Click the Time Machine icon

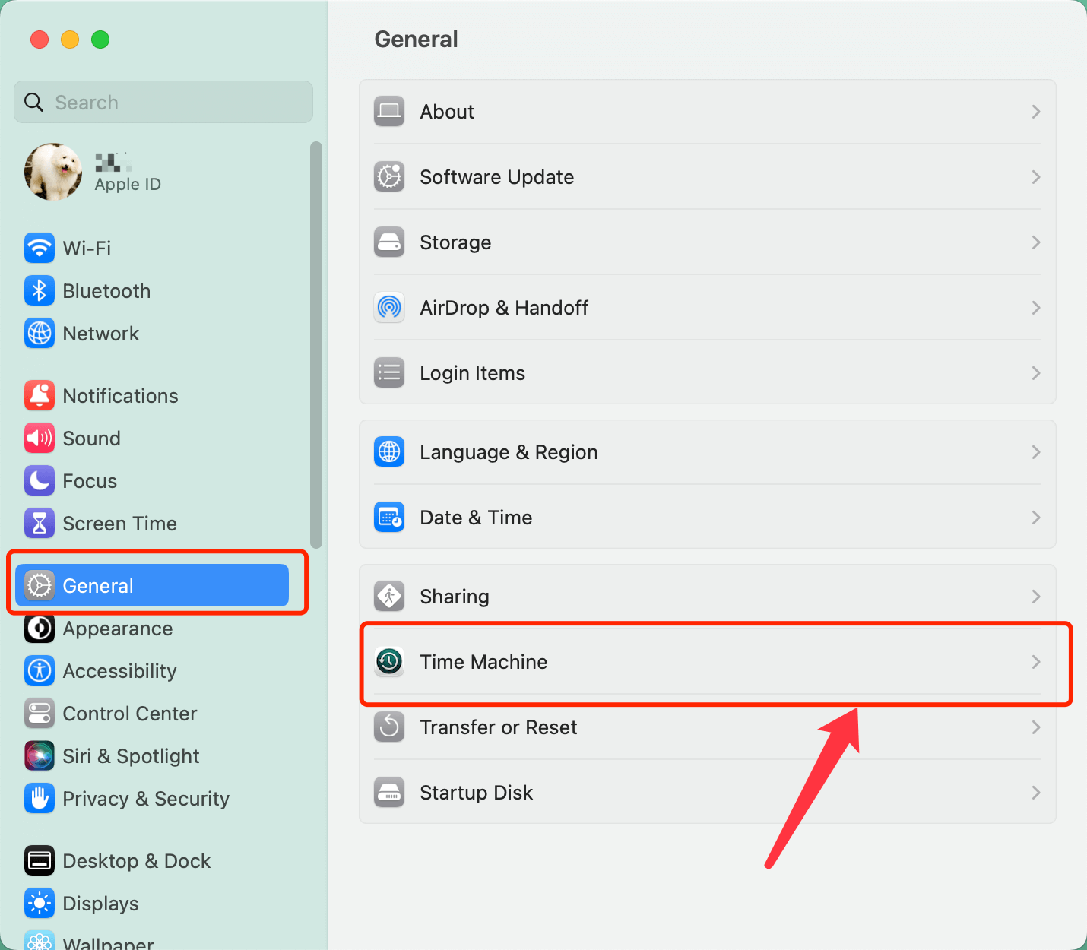pos(389,661)
